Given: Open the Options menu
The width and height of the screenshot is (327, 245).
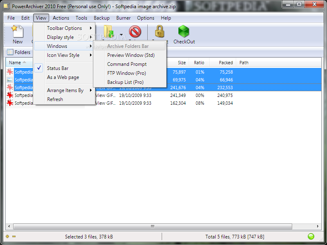Looking at the screenshot, I should [x=146, y=18].
